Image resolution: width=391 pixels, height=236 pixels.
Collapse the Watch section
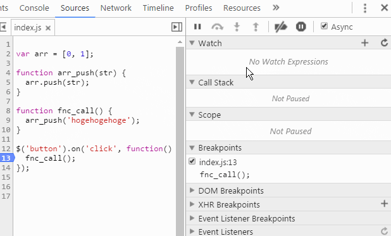192,42
